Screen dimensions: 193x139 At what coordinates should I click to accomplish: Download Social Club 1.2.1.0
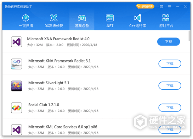pos(170,108)
